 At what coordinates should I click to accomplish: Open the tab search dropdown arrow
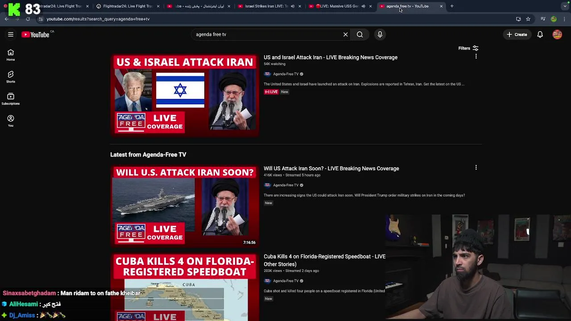point(565,6)
